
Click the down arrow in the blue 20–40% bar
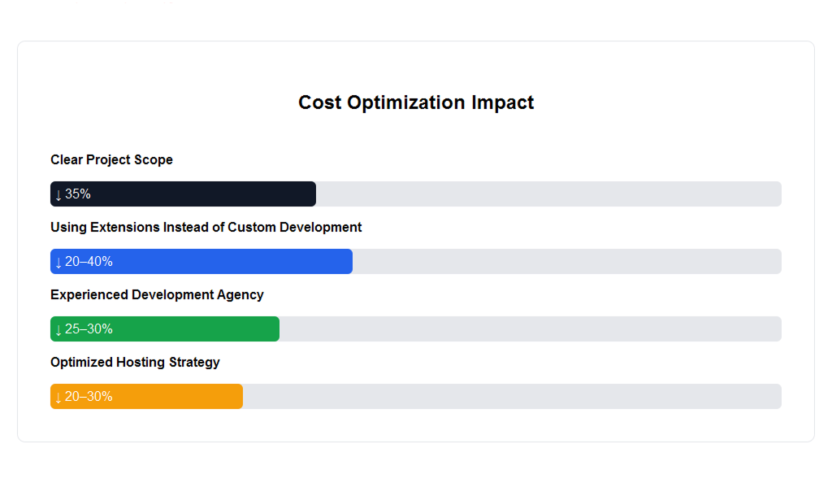(58, 262)
